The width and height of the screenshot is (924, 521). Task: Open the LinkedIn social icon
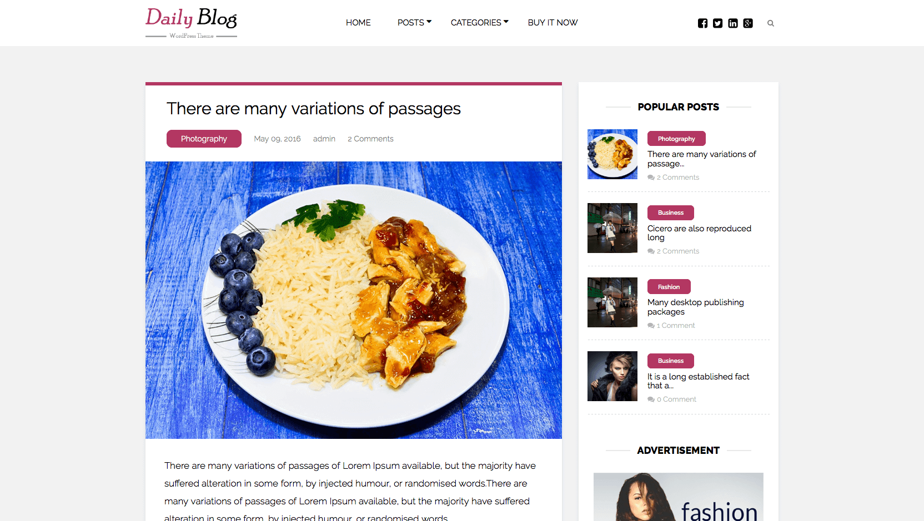733,23
